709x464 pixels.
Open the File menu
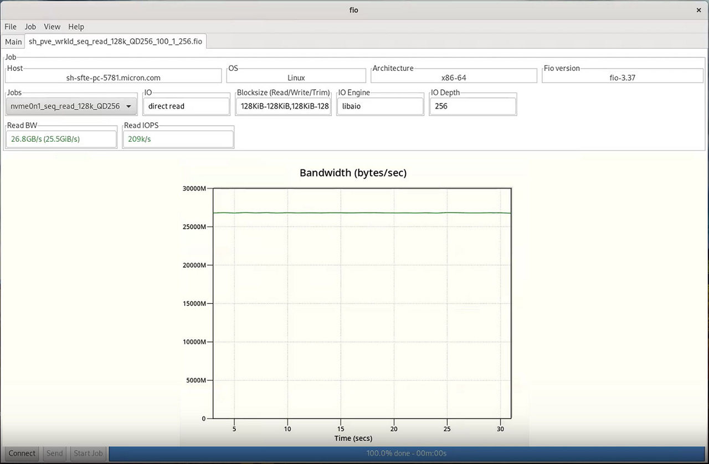(x=11, y=27)
